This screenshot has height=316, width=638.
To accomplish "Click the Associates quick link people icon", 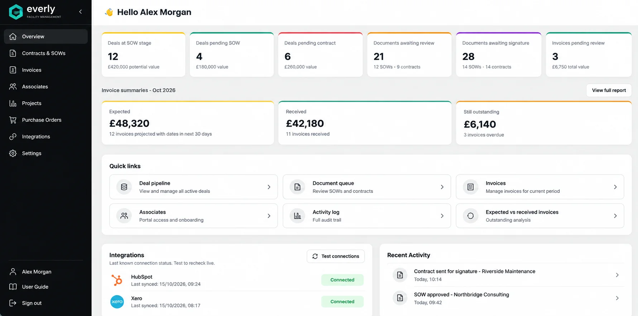I will 124,216.
